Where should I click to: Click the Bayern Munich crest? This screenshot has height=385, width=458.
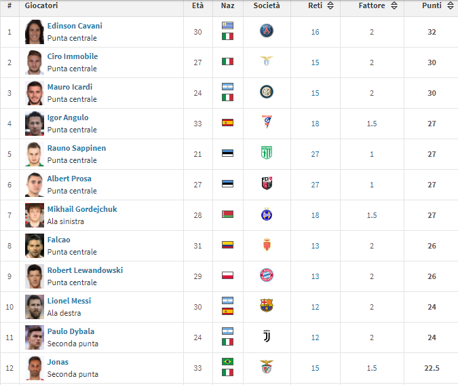tap(267, 275)
